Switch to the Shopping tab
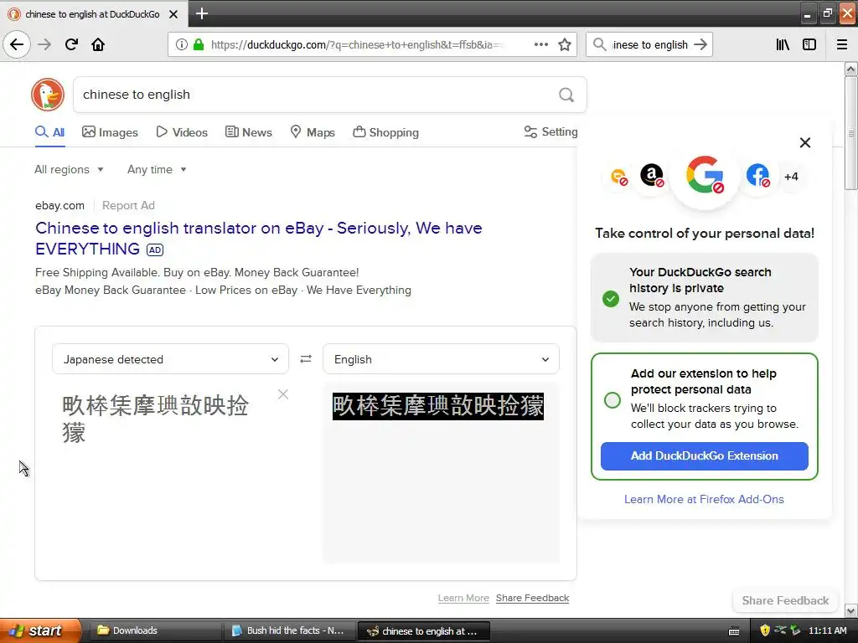The height and width of the screenshot is (643, 858). (x=385, y=131)
